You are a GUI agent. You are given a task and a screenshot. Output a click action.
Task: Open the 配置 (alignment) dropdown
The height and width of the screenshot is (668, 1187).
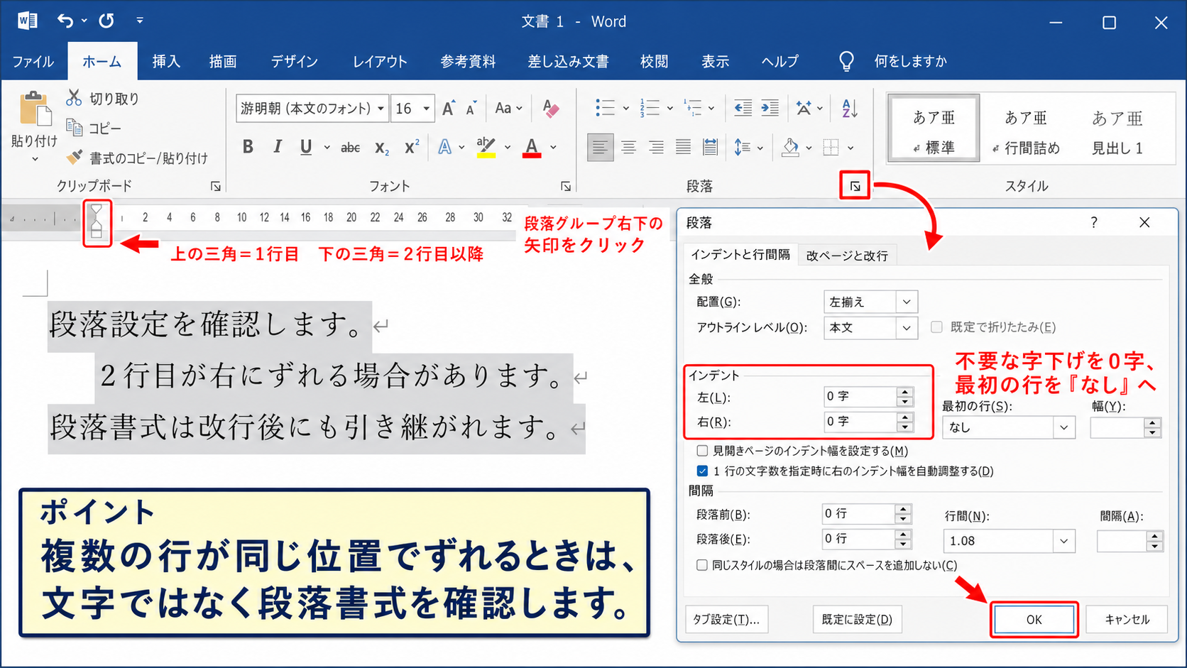pyautogui.click(x=907, y=302)
